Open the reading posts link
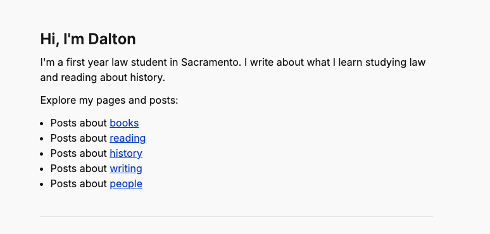 pyautogui.click(x=127, y=139)
